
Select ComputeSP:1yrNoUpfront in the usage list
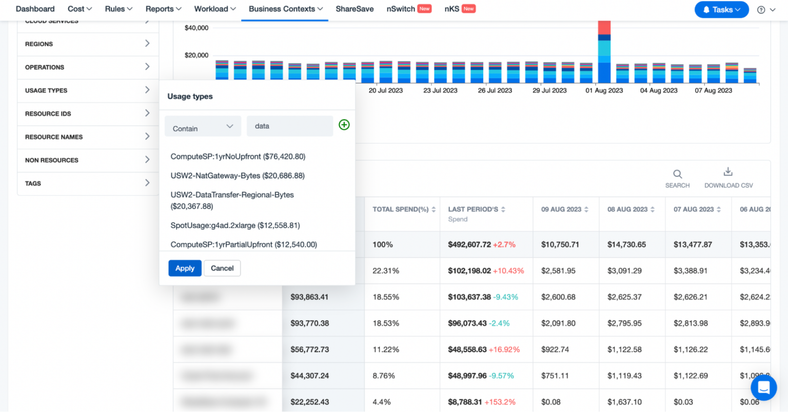pos(238,156)
